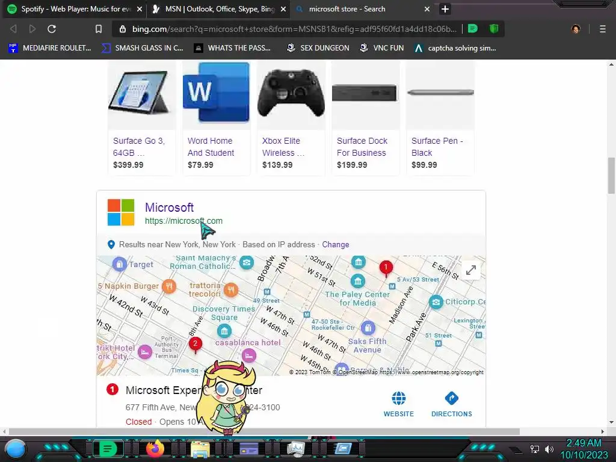Click the horizontal page scrollbar thumb

point(264,431)
